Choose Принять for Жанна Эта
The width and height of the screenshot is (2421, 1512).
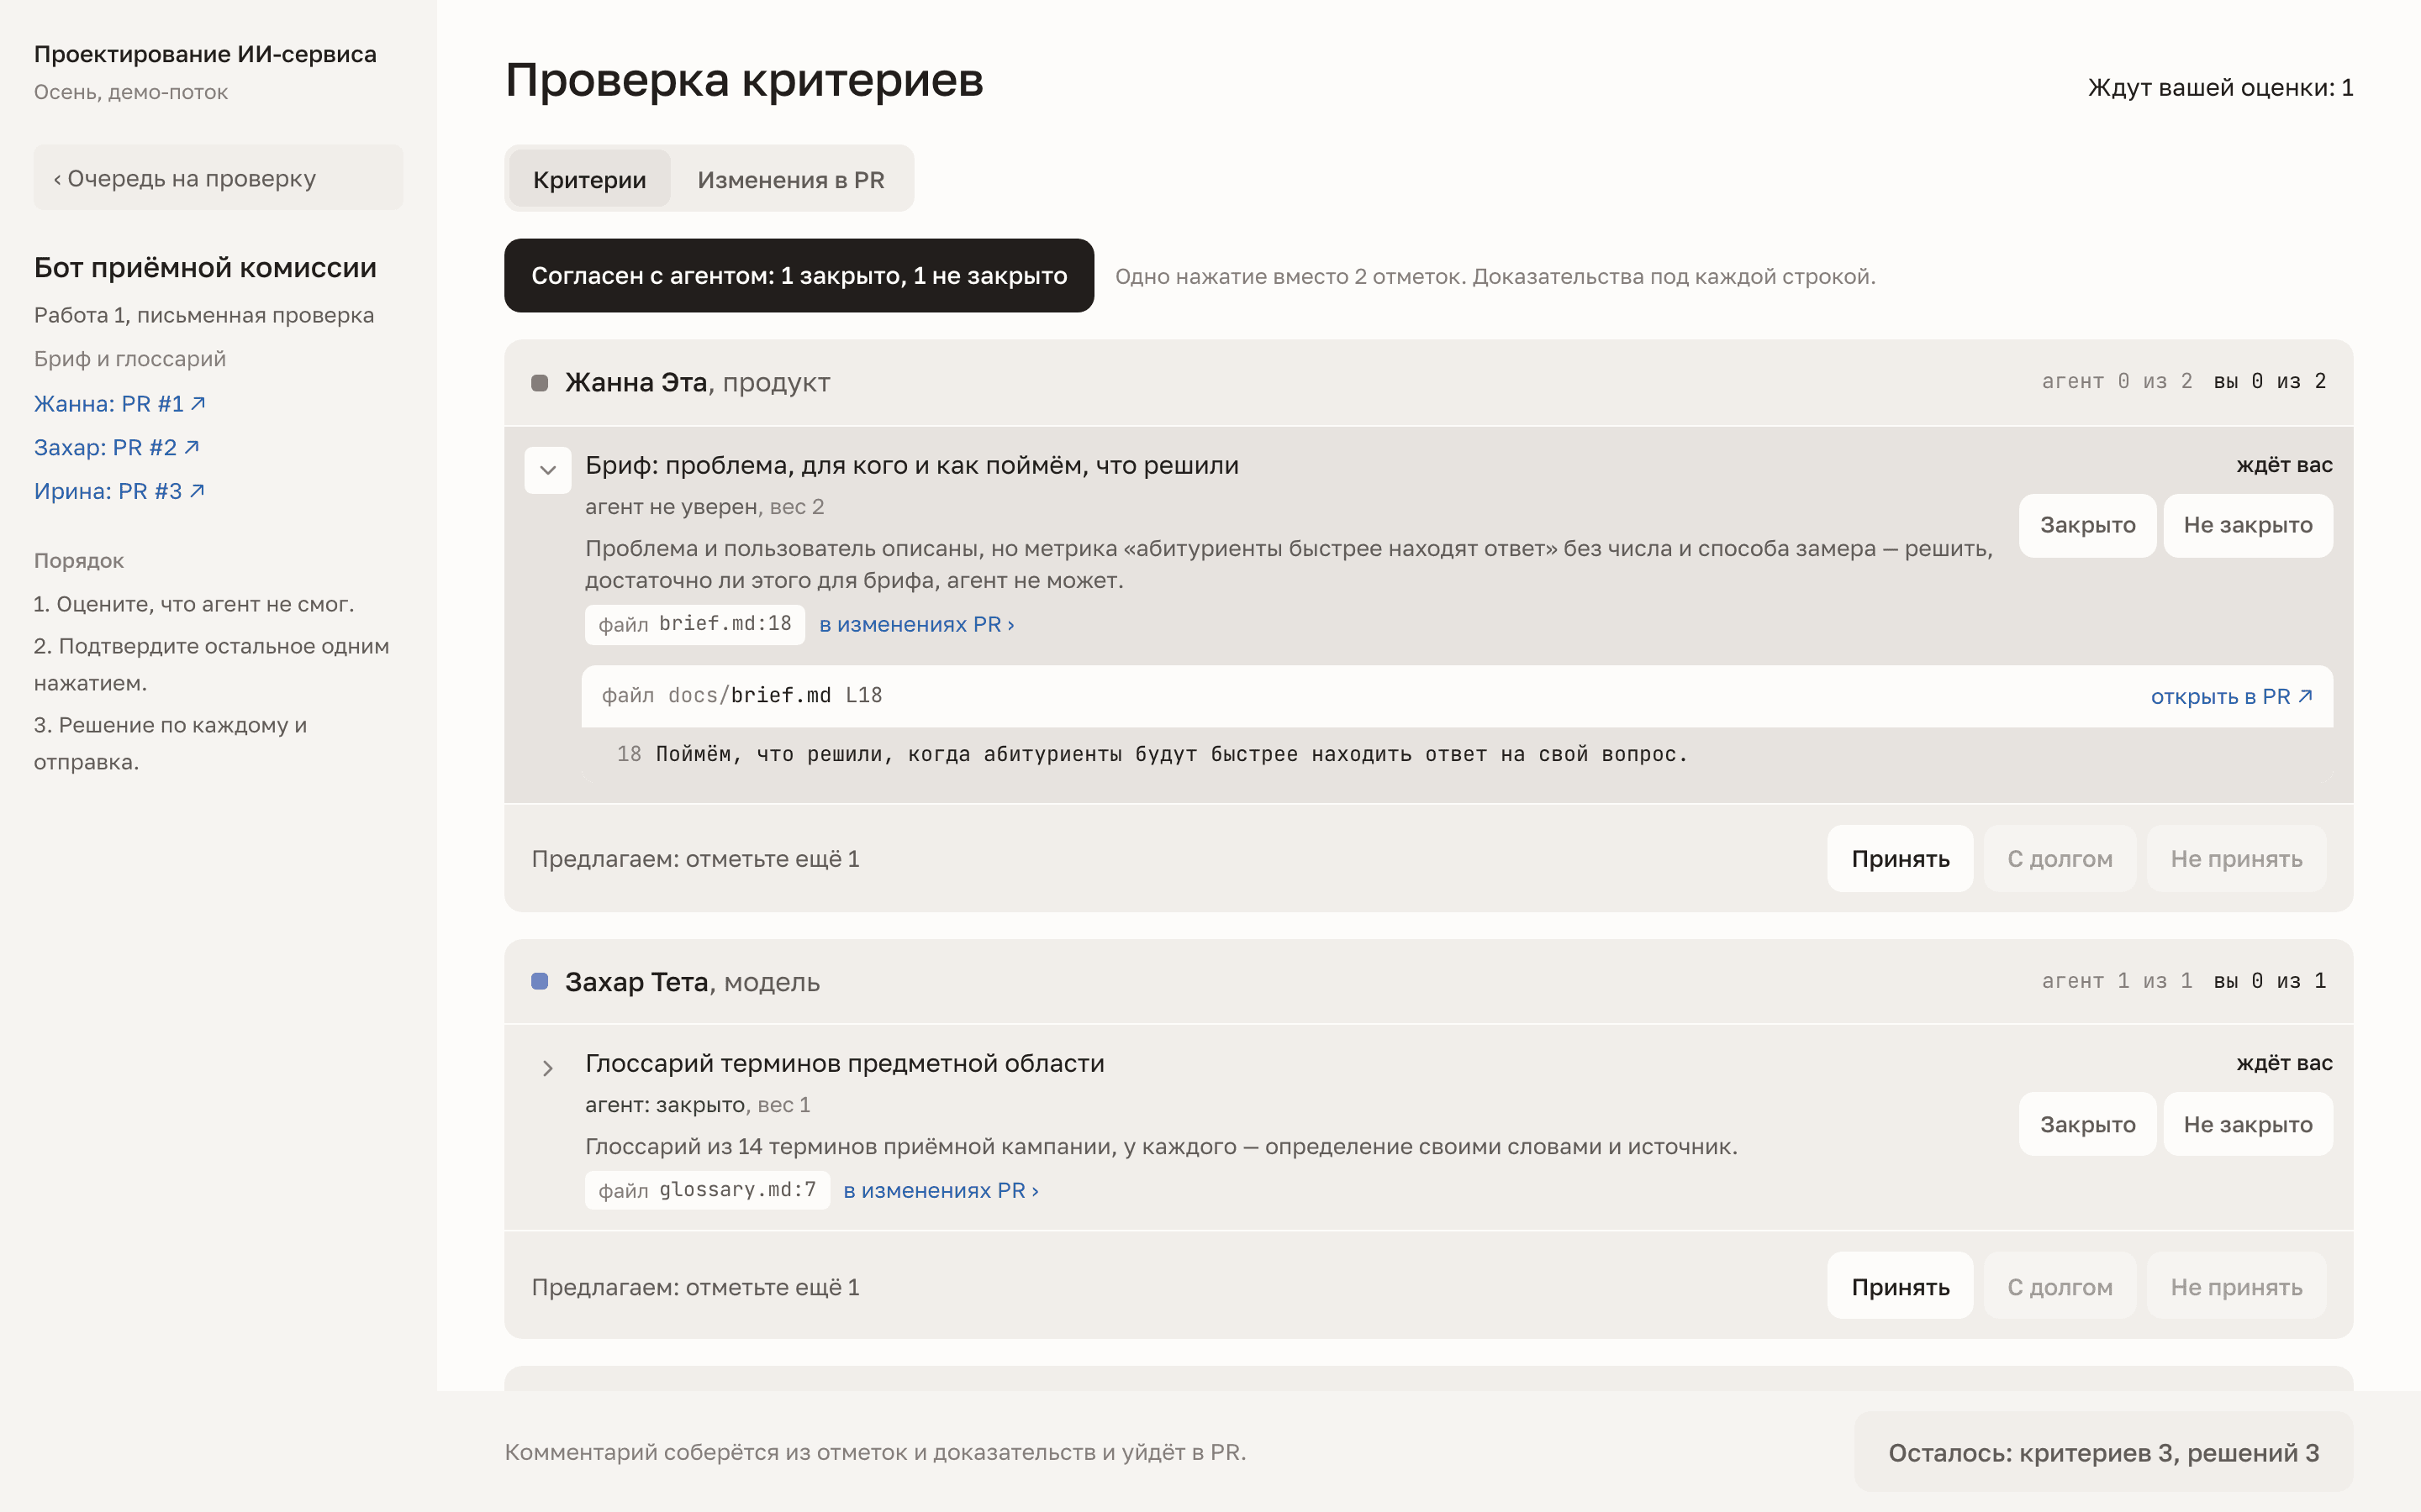pos(1899,858)
